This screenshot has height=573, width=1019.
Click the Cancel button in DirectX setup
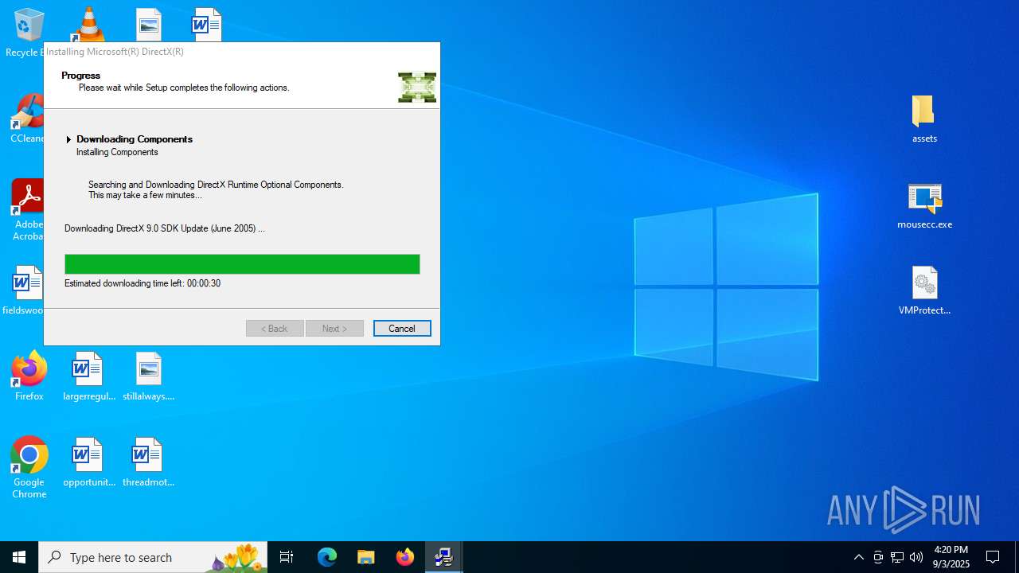click(402, 329)
